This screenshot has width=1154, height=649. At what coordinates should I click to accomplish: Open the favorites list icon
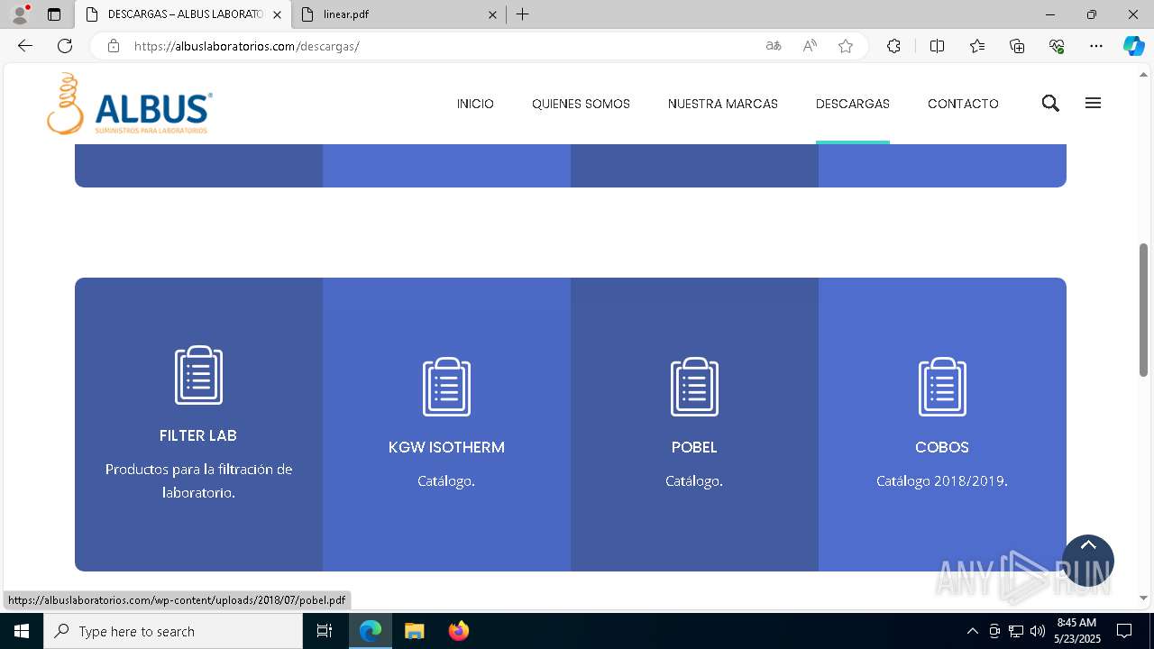point(977,46)
